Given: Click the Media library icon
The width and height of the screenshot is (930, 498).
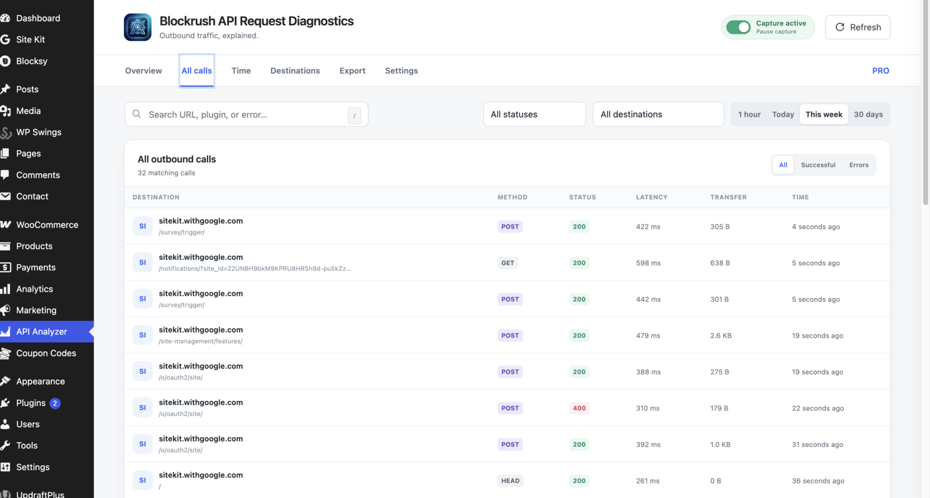Looking at the screenshot, I should [x=5, y=110].
